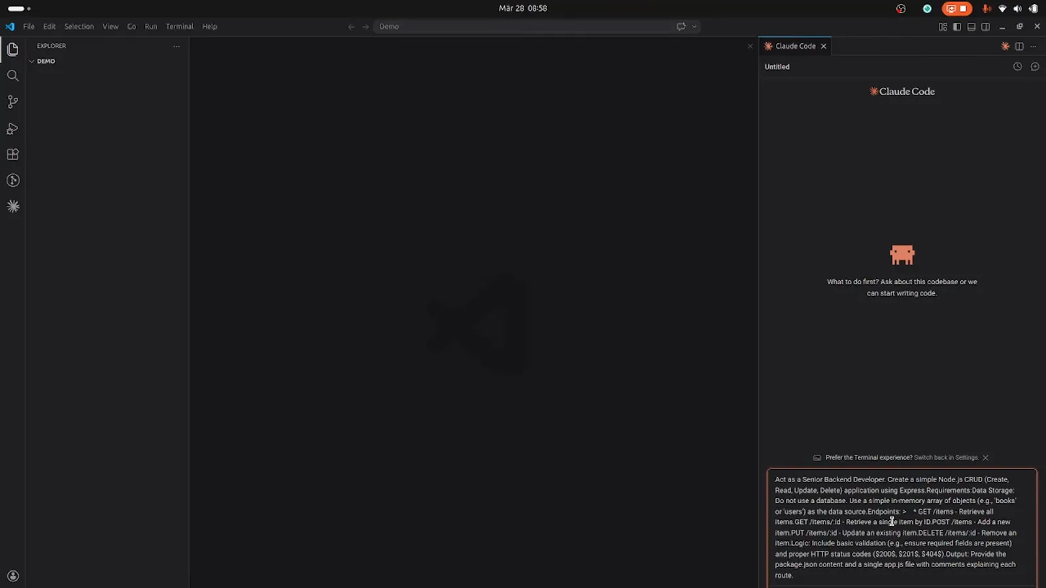Open the Selection menu
This screenshot has height=588, width=1046.
coord(79,27)
